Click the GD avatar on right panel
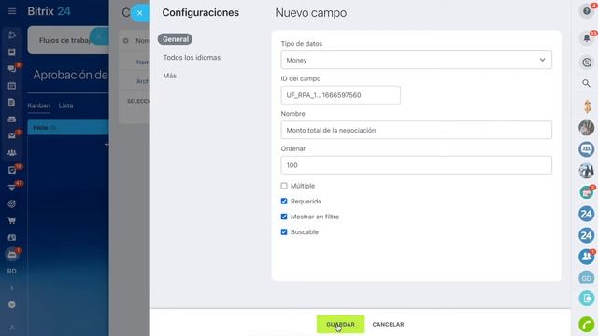The width and height of the screenshot is (598, 336). point(587,278)
